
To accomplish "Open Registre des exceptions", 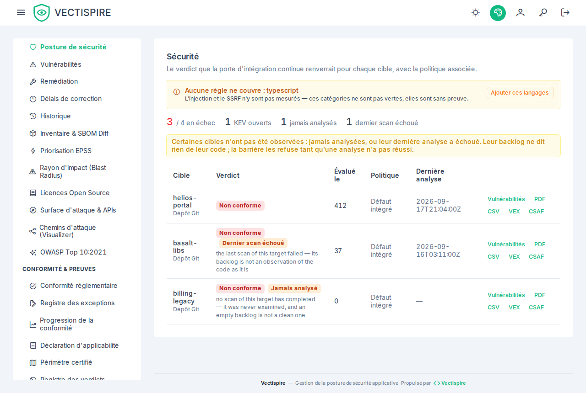I will [x=77, y=303].
